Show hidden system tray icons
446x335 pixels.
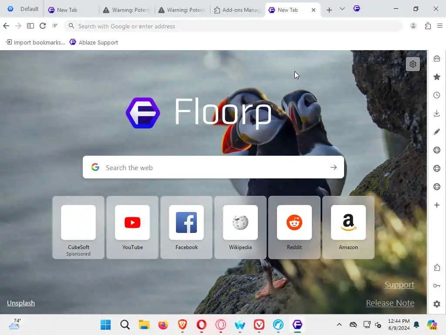[339, 325]
